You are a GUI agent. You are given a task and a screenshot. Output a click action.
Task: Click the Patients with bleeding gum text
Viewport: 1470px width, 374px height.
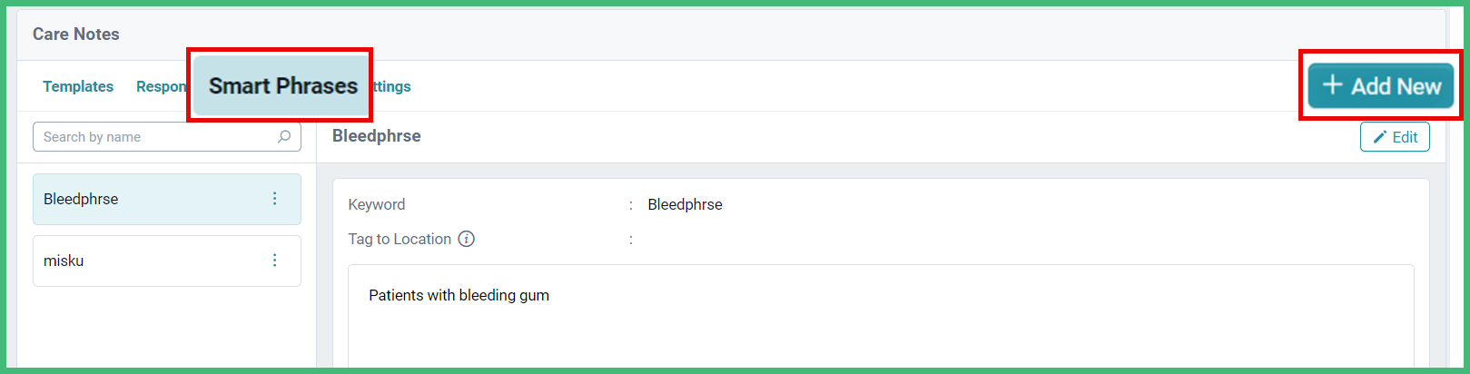click(459, 295)
